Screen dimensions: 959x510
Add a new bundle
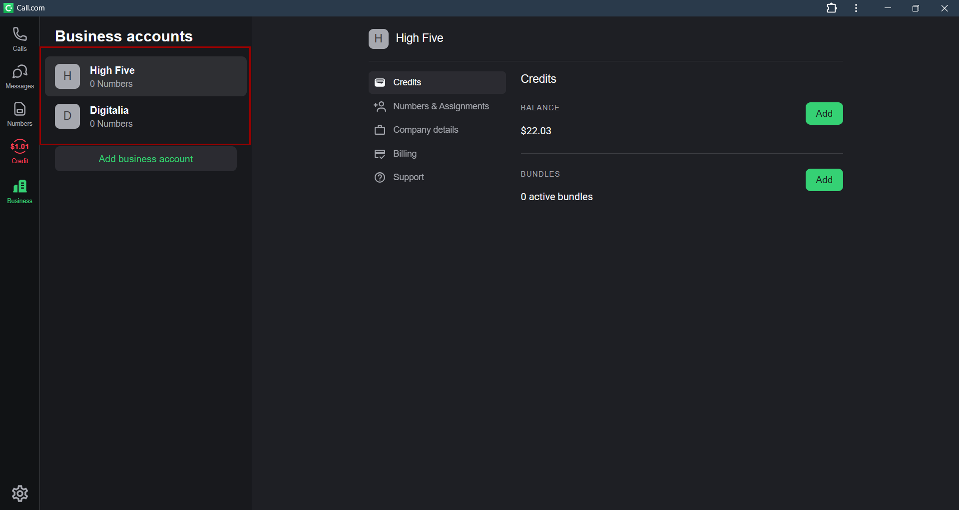pyautogui.click(x=824, y=180)
